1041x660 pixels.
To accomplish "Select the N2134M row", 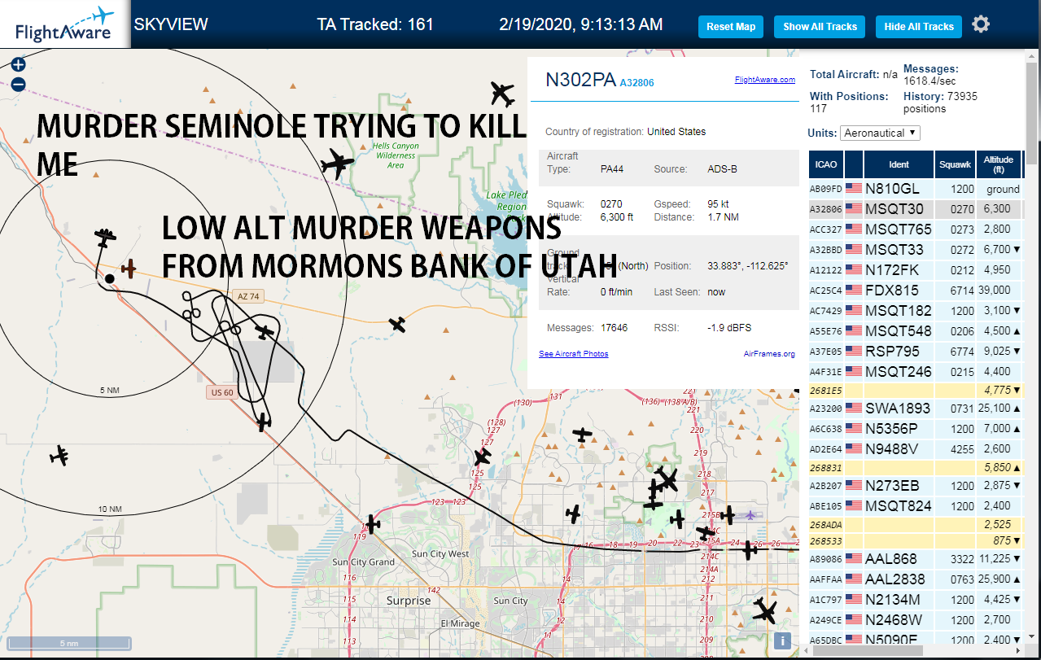I will pos(915,600).
